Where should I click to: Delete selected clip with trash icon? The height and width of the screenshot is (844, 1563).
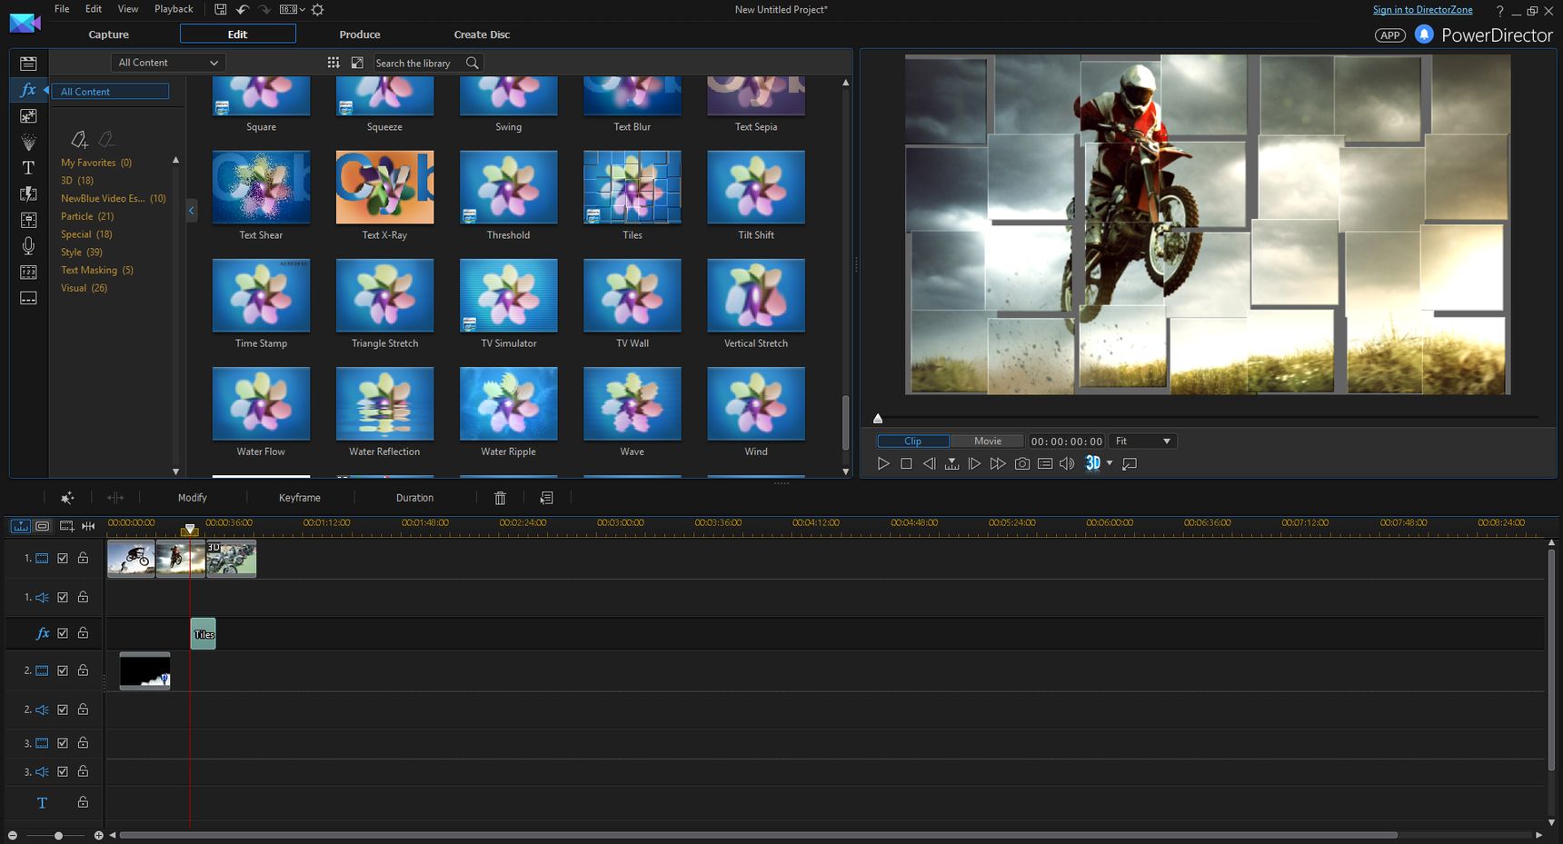click(x=500, y=498)
